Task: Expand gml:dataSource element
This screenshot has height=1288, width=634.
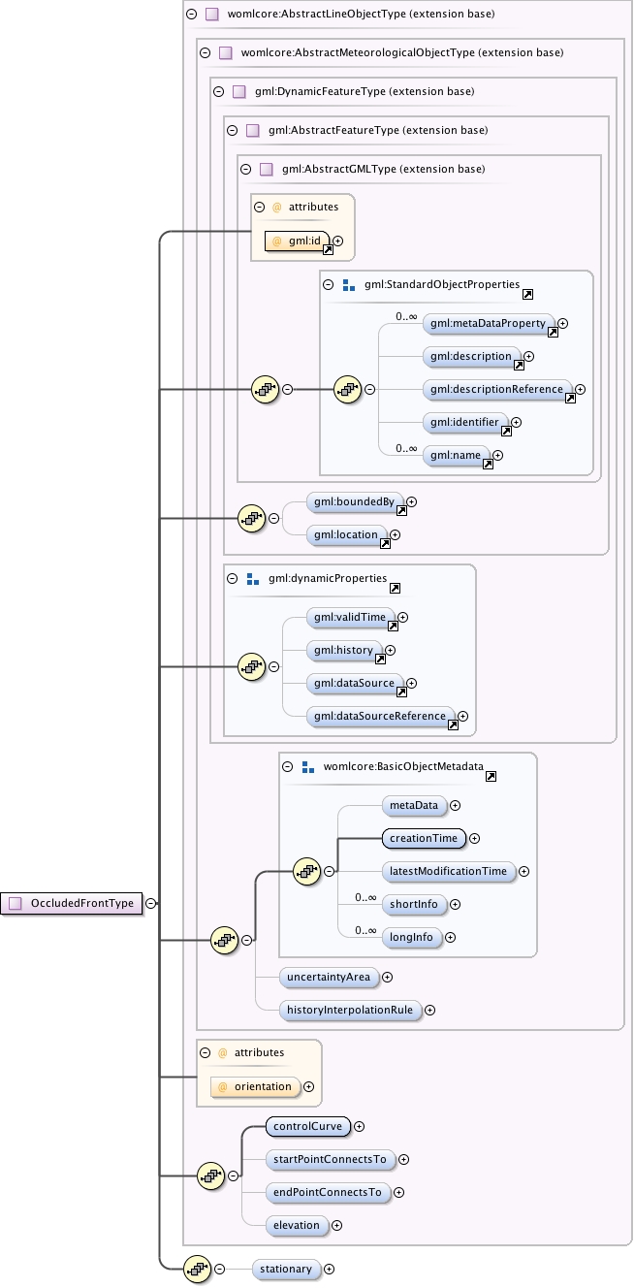Action: (x=411, y=684)
